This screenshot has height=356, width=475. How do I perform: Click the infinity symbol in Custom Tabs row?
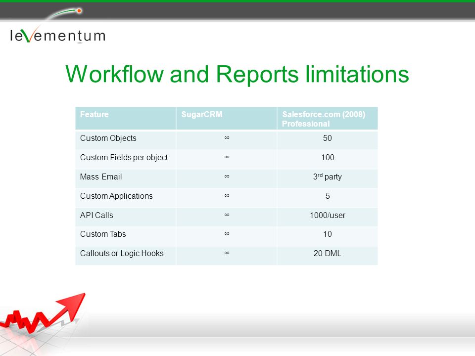click(x=227, y=234)
